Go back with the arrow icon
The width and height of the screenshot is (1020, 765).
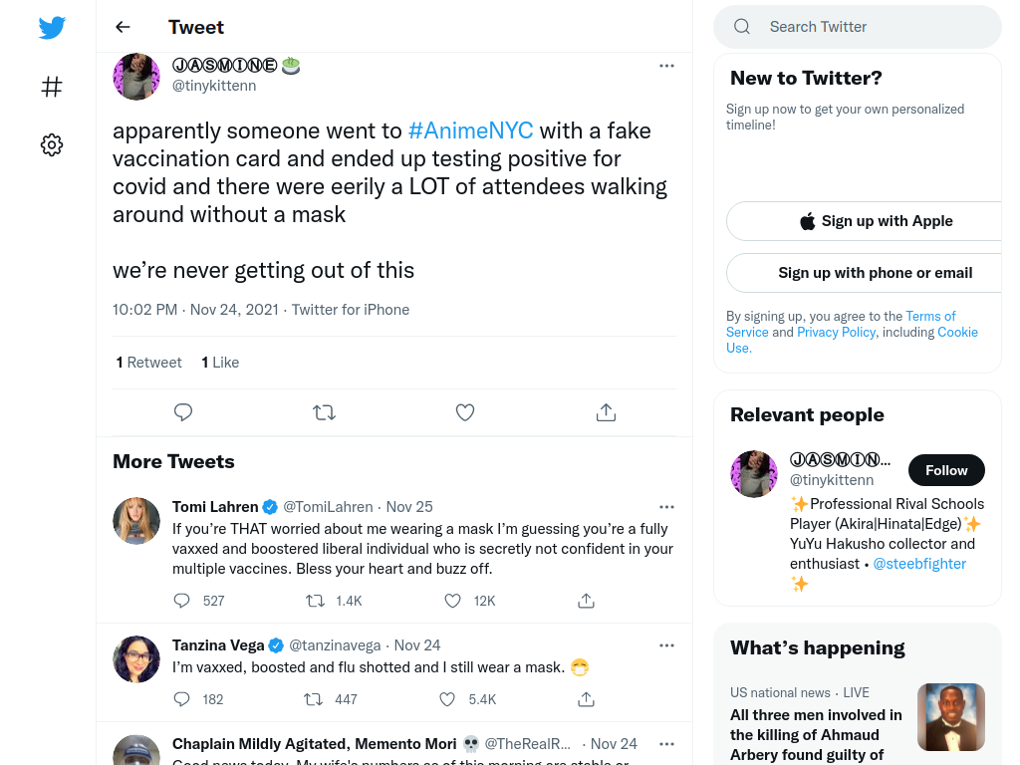(x=123, y=27)
